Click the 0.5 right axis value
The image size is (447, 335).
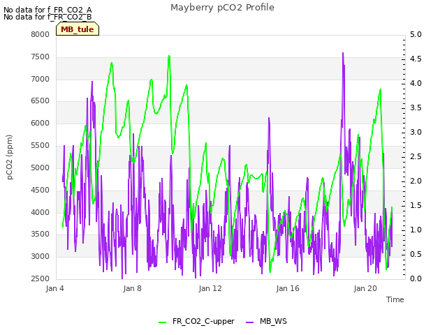tap(416, 254)
